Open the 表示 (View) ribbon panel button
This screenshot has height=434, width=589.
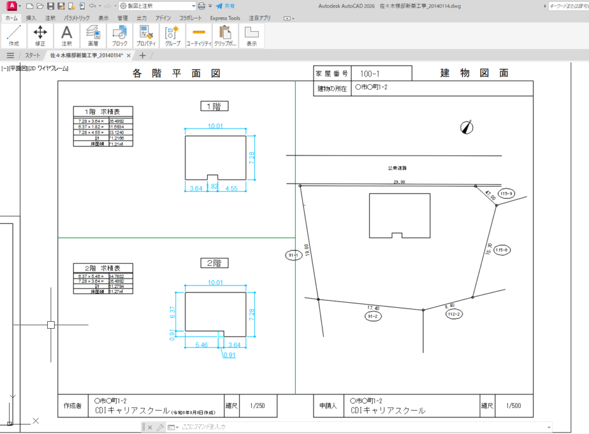tap(252, 36)
